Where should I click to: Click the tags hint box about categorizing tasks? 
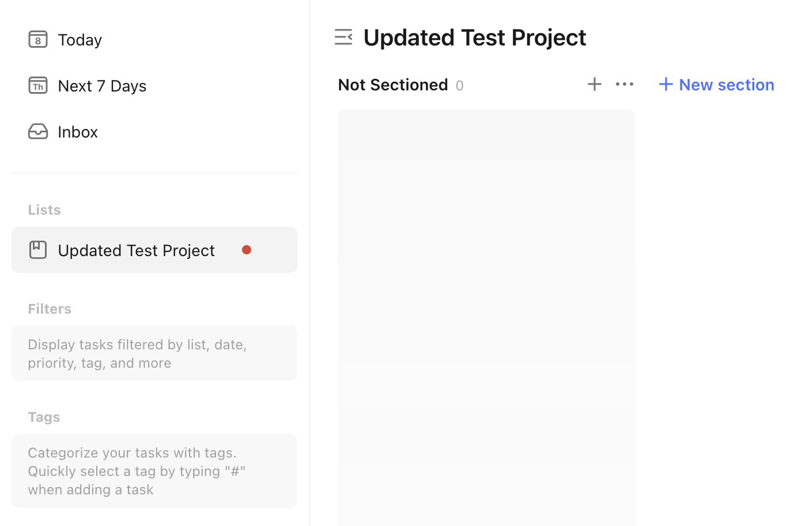point(154,471)
